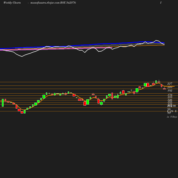The height and width of the screenshot is (178, 178).
Task: Click the "munafasutra.tbrjar.com BSE 542376" header text
Action: 53,2
